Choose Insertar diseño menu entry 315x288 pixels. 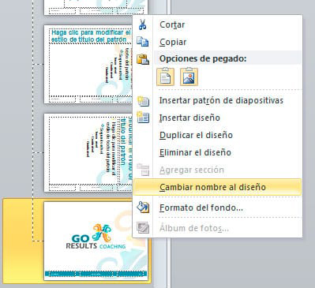(189, 118)
